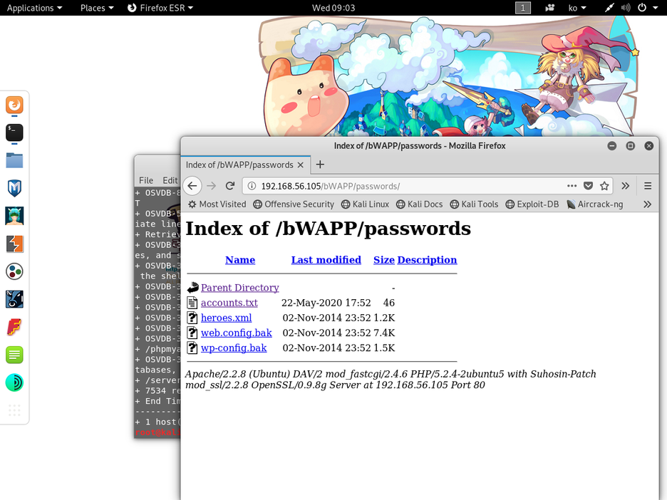Image resolution: width=667 pixels, height=500 pixels.
Task: Launch Burp Suite from the dock
Action: (x=14, y=244)
